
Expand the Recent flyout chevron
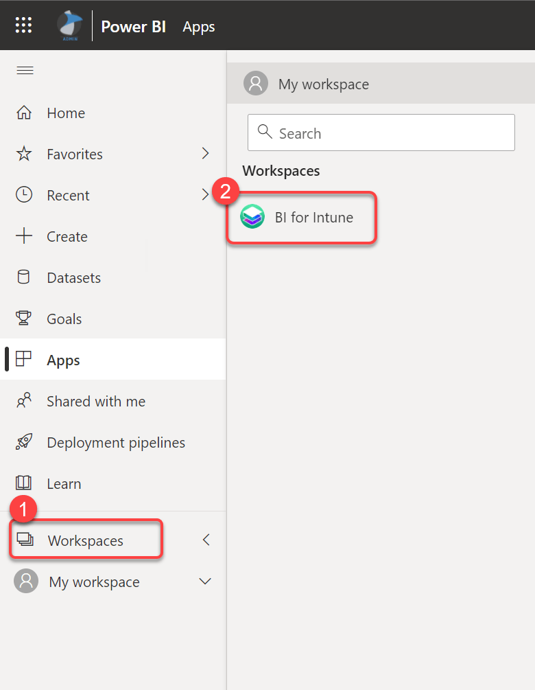coord(205,195)
